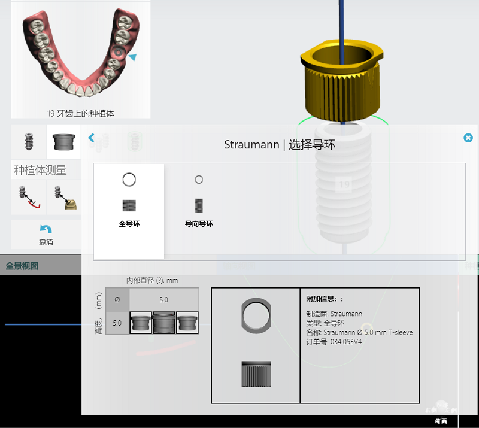
Task: Click the 19 牙齿上的种植体 caption
Action: 81,114
